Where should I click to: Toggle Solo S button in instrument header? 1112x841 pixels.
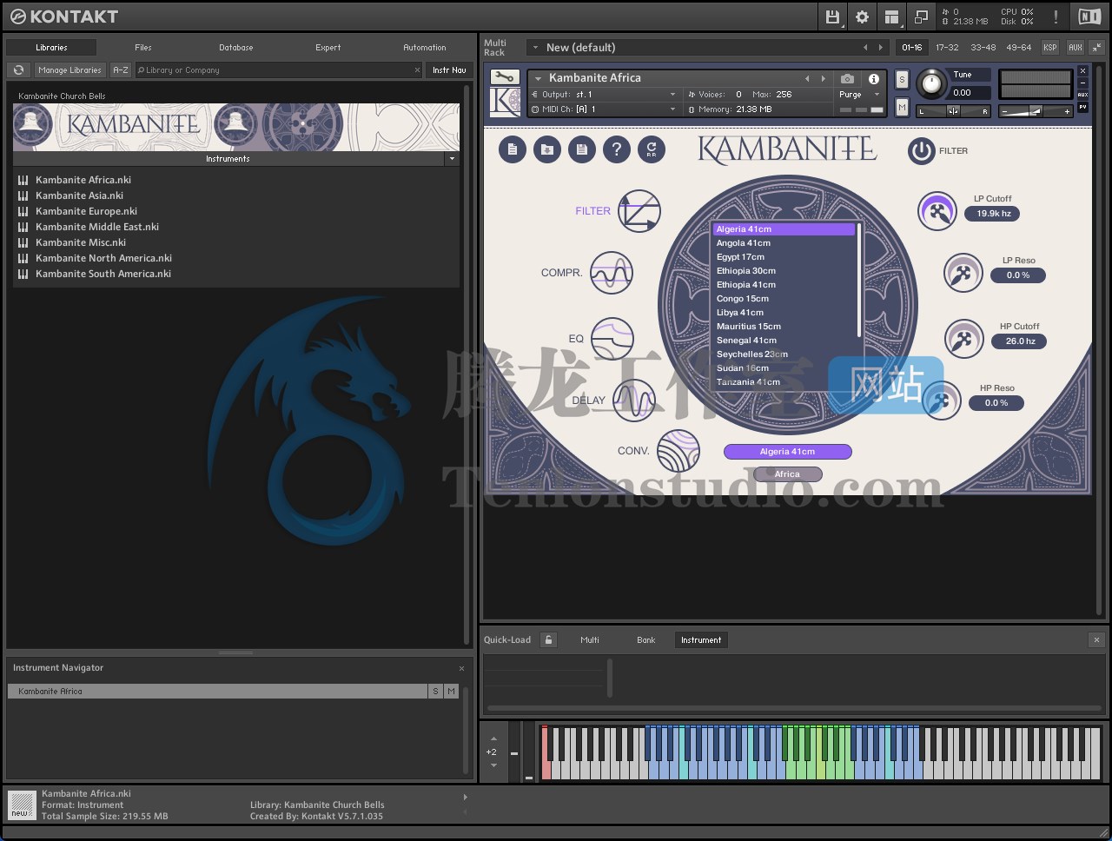click(x=902, y=79)
